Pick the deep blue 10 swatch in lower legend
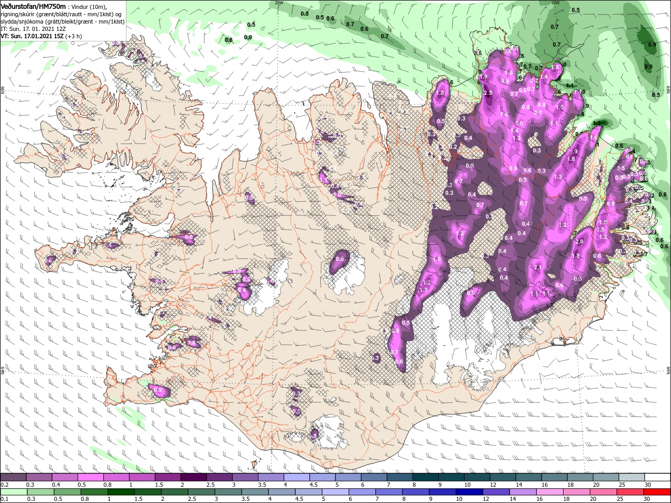Screen dimensions: 671x503 pyautogui.click(x=469, y=491)
